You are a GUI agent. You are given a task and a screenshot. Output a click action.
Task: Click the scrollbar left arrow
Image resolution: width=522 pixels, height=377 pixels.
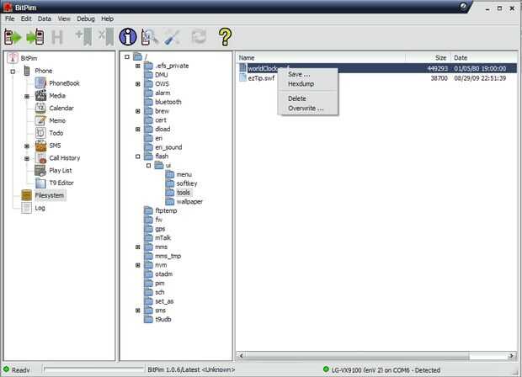(241, 356)
